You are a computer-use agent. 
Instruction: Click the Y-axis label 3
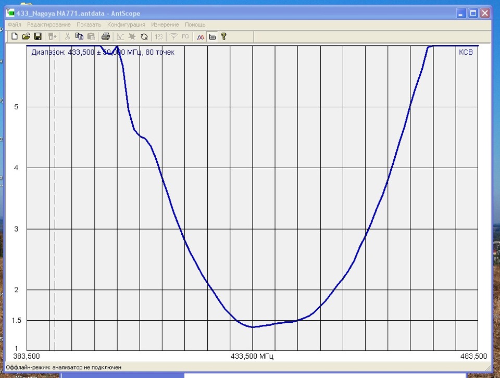(16, 229)
